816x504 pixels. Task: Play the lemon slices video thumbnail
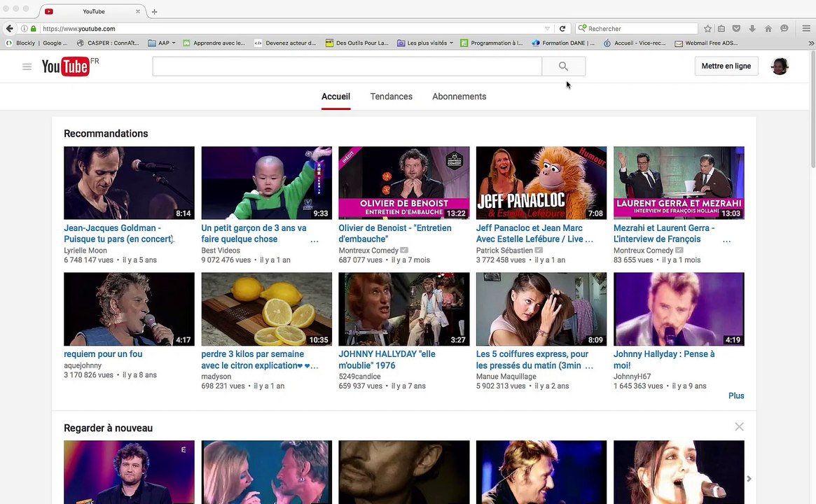[266, 309]
